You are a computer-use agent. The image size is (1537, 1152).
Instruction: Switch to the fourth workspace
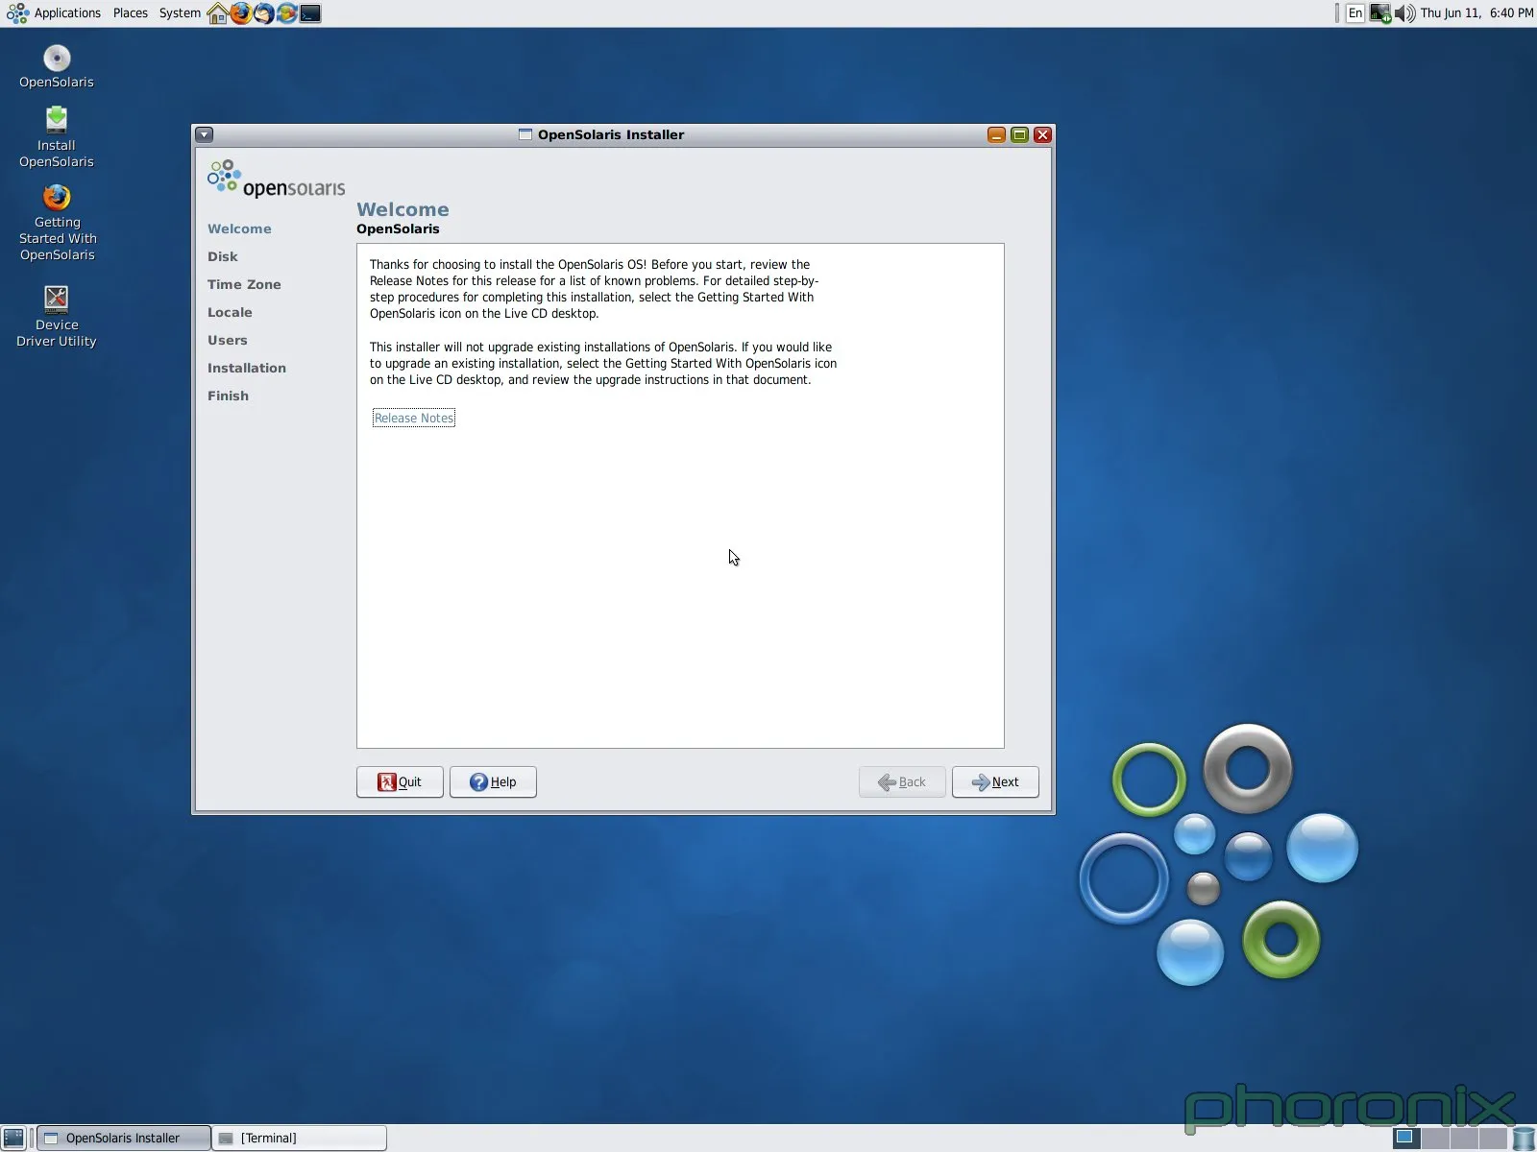1493,1138
